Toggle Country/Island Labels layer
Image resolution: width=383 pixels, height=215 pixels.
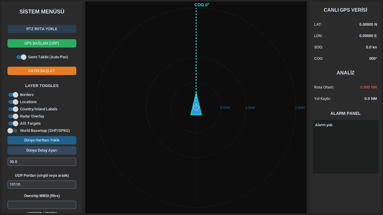point(13,109)
